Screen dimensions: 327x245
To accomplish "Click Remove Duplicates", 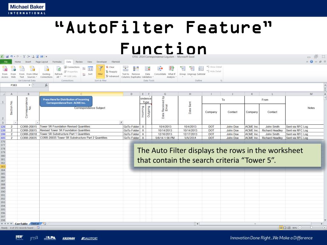I will pos(136,72).
